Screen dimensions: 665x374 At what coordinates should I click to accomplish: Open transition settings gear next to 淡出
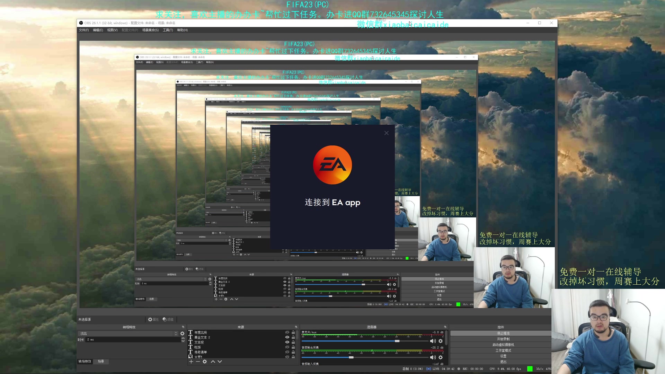(x=183, y=333)
